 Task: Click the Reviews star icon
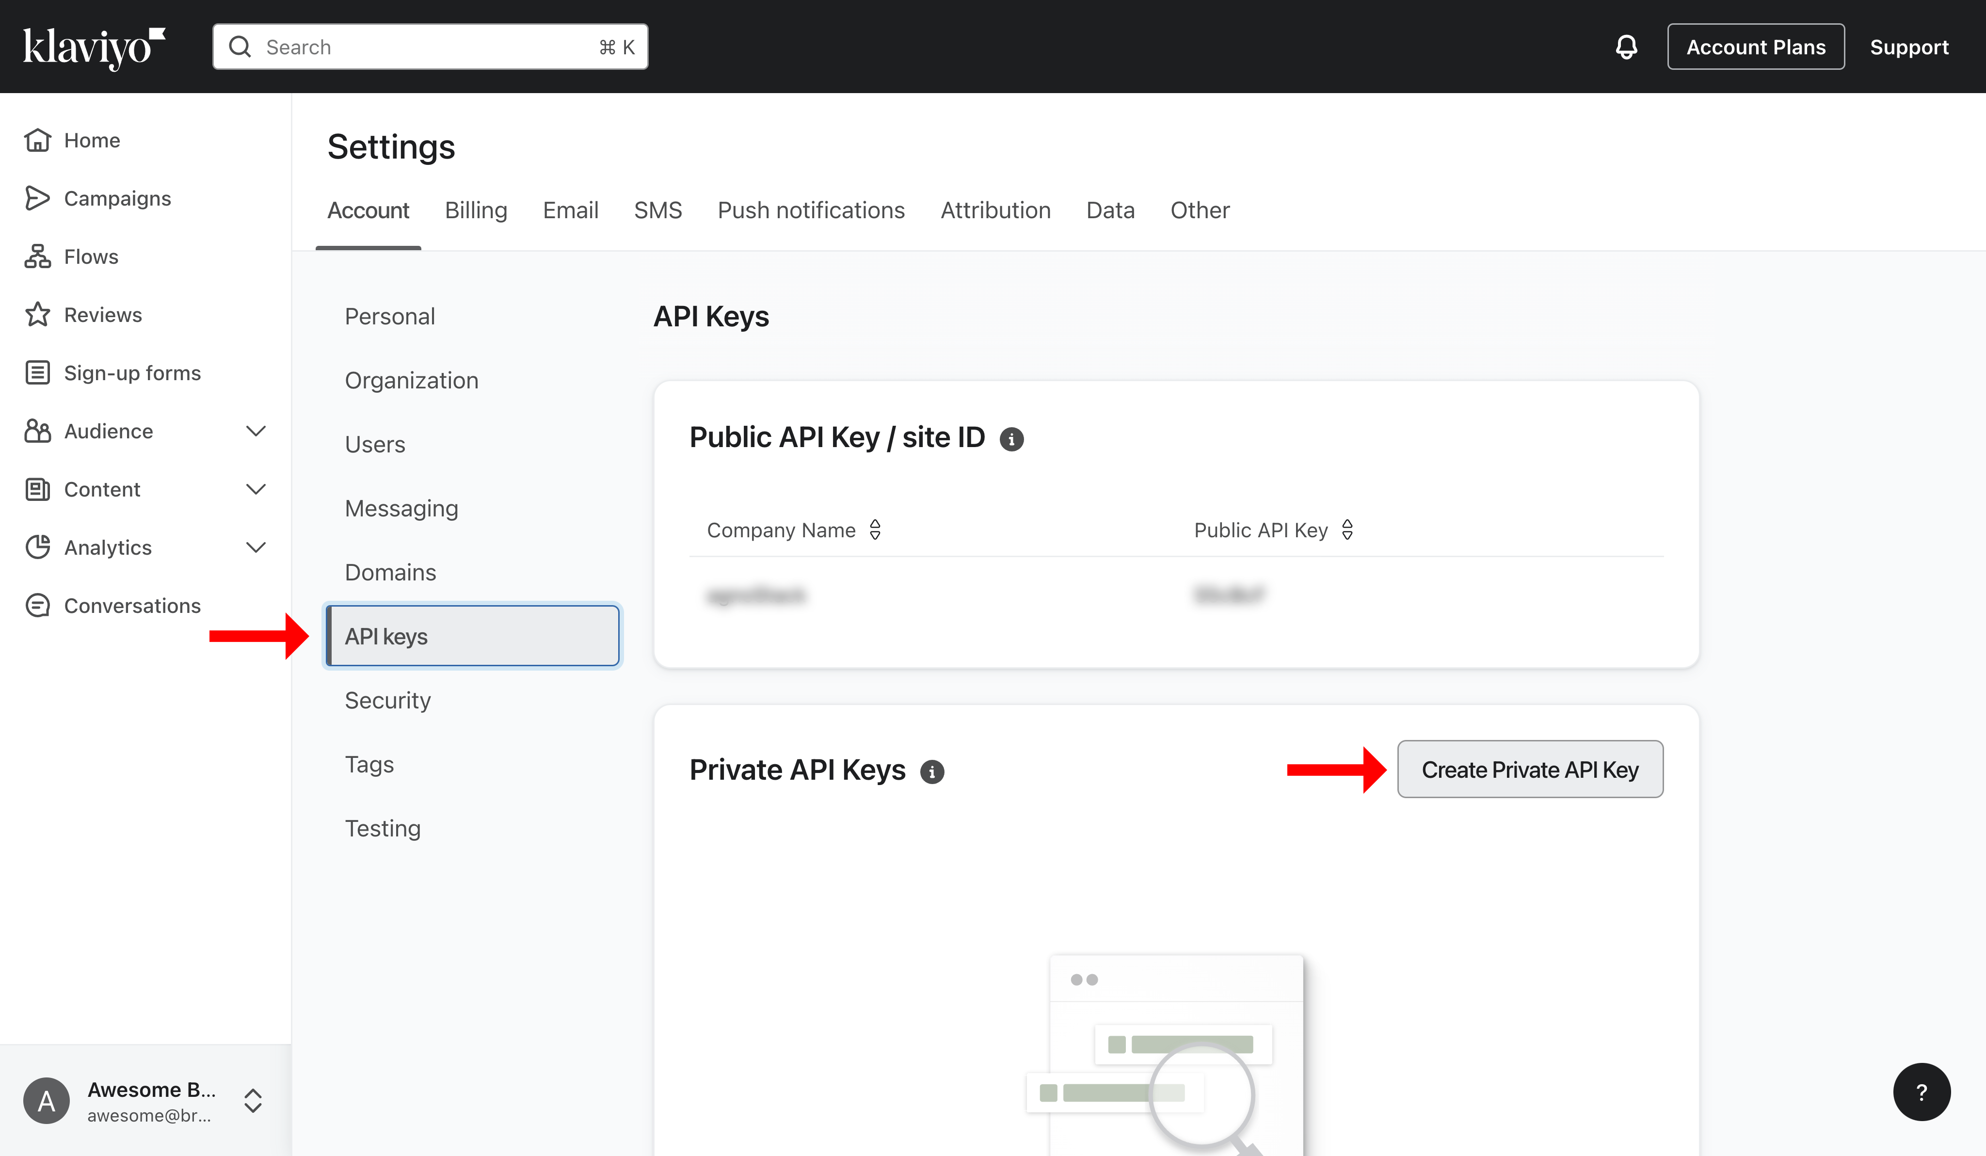pyautogui.click(x=37, y=315)
